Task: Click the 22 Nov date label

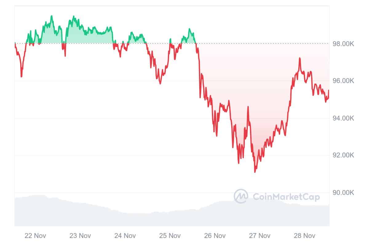Action: click(x=35, y=236)
